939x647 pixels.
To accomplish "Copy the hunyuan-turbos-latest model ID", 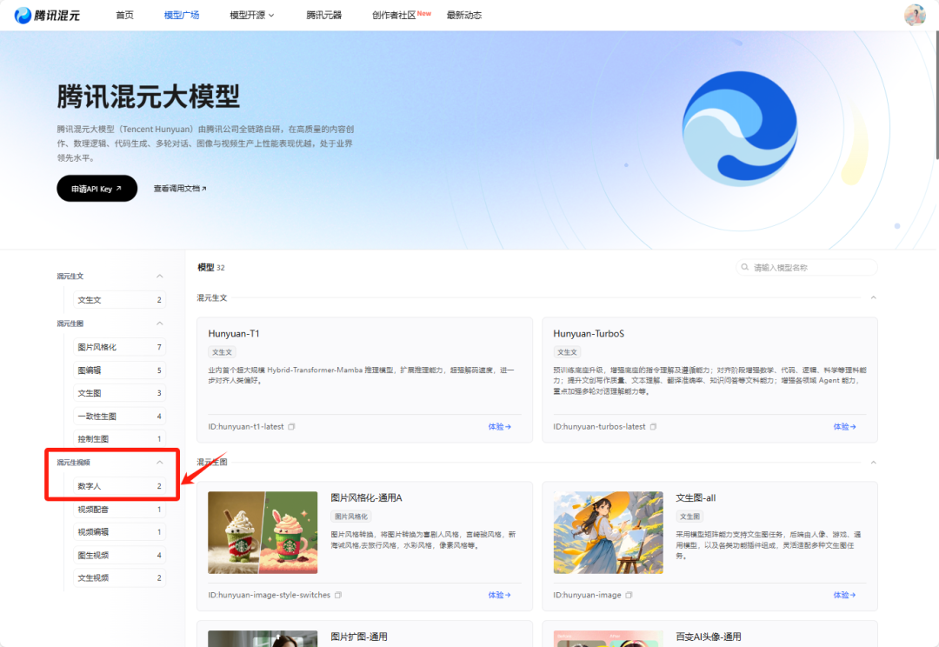I will [x=651, y=427].
